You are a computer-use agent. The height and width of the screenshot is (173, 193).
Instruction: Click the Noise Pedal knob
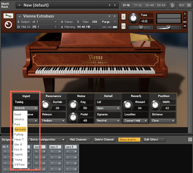tap(73, 117)
